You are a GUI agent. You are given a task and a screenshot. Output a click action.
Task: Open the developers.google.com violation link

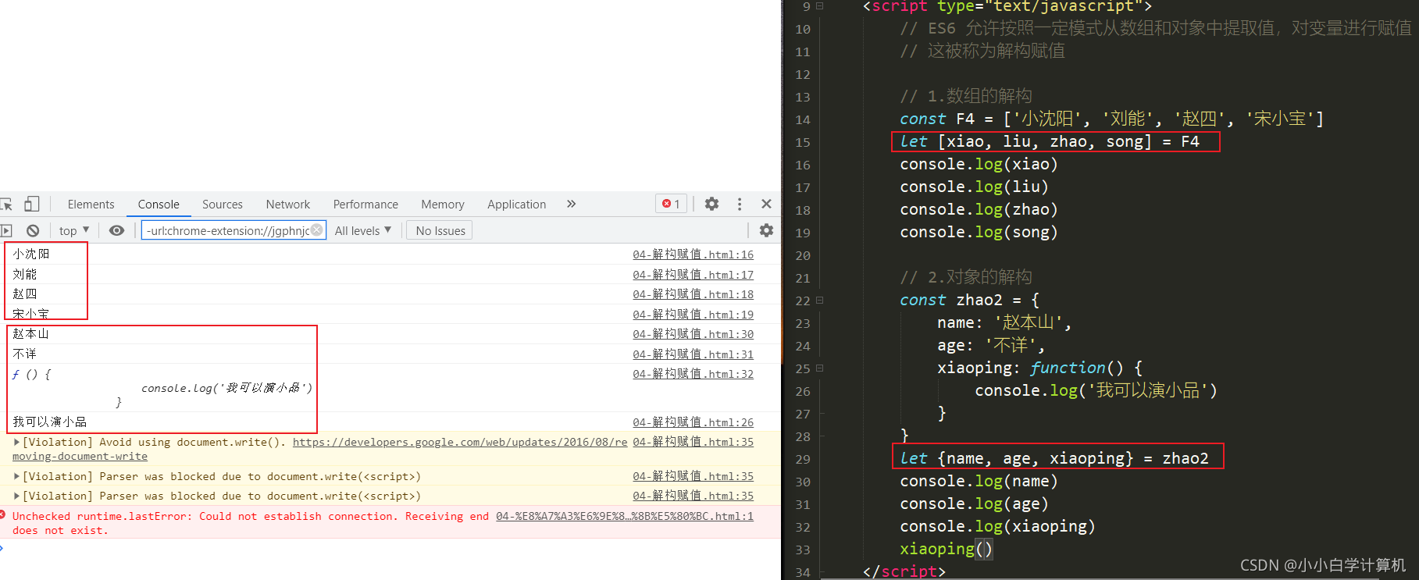[460, 442]
